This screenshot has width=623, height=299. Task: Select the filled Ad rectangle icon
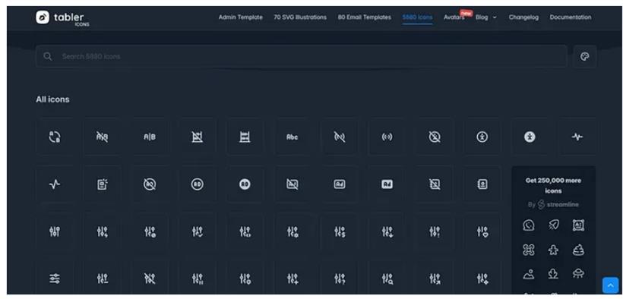[387, 184]
